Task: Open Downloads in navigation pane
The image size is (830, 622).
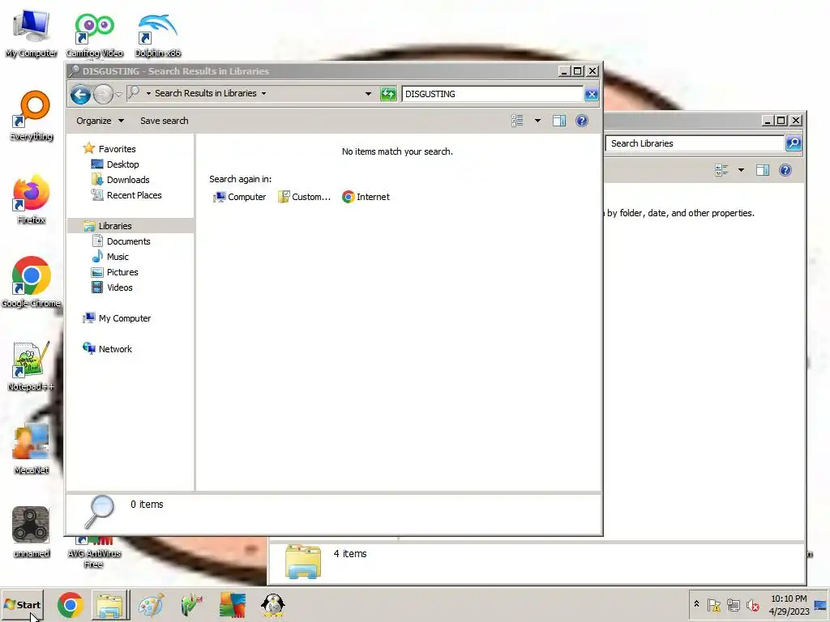Action: click(x=127, y=180)
